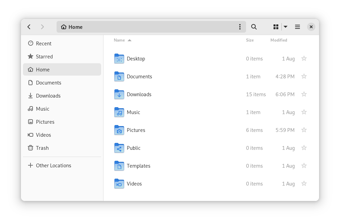The height and width of the screenshot is (224, 340).
Task: Click the Downloads folder icon in list
Action: 119,94
